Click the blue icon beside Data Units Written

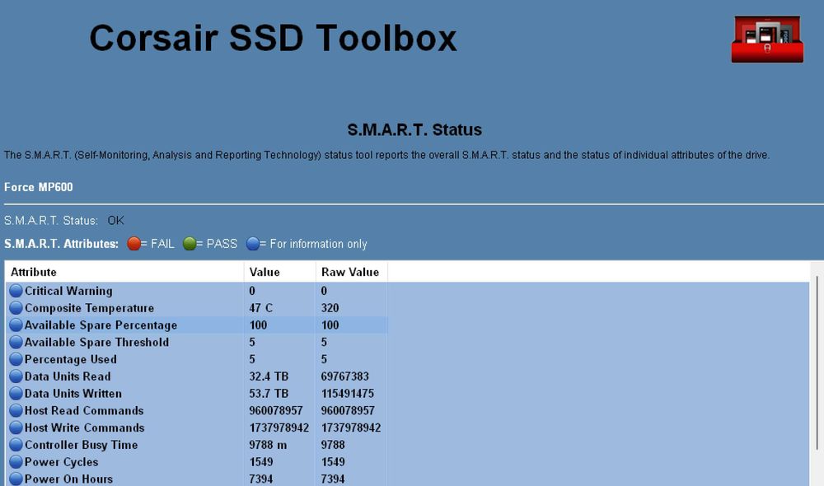click(16, 394)
